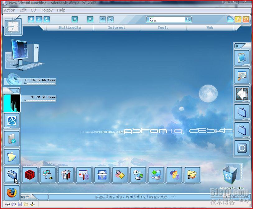Open the Edit menu
The image size is (253, 209).
click(x=23, y=10)
